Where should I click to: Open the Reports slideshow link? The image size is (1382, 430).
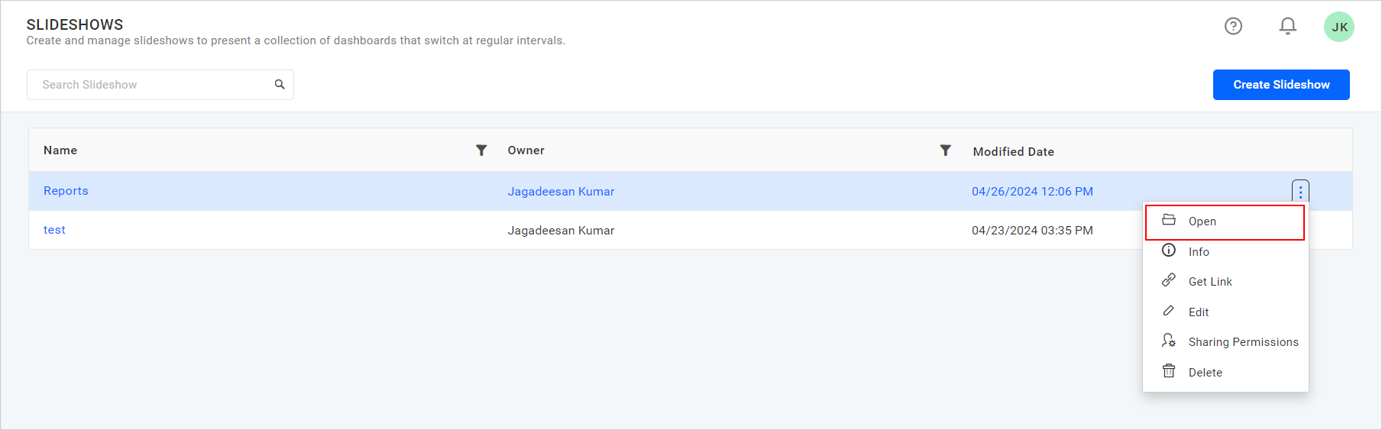click(x=66, y=191)
